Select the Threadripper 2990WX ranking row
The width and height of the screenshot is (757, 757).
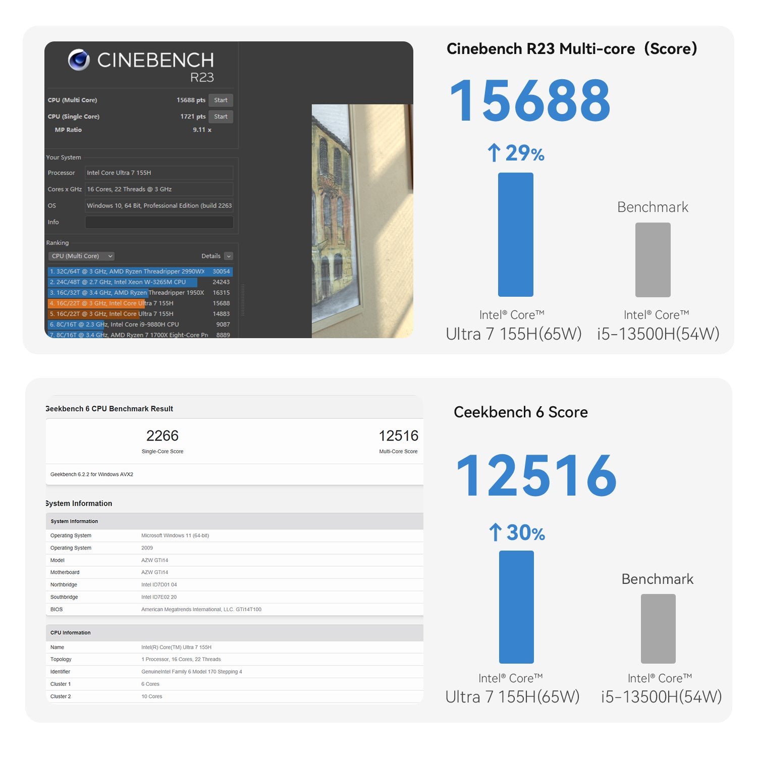point(140,272)
